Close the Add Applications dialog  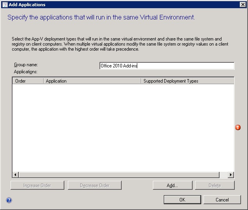(x=242, y=5)
